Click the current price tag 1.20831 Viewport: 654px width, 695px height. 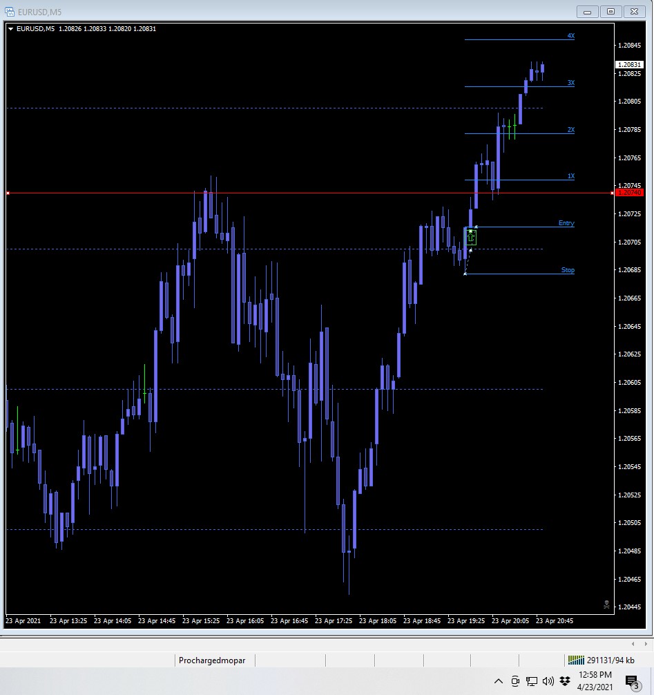coord(629,65)
